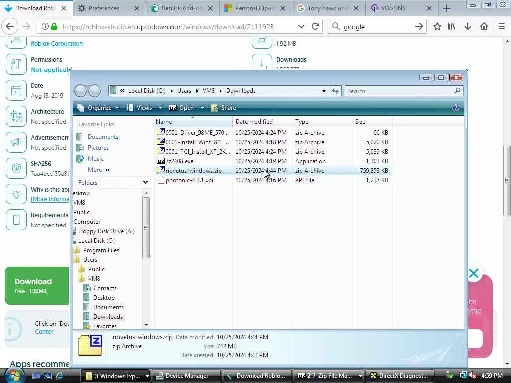
Task: Close the VOGONS tab
Action: click(429, 8)
